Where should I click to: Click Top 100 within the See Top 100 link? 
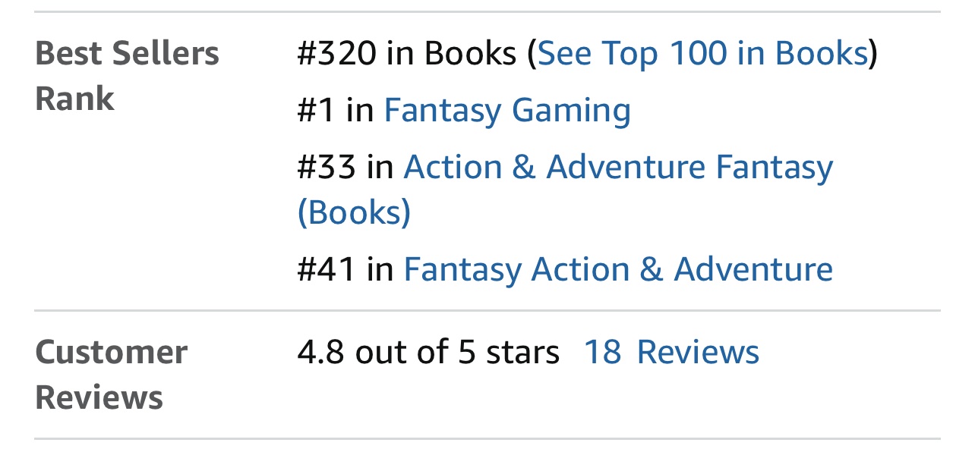tap(682, 53)
